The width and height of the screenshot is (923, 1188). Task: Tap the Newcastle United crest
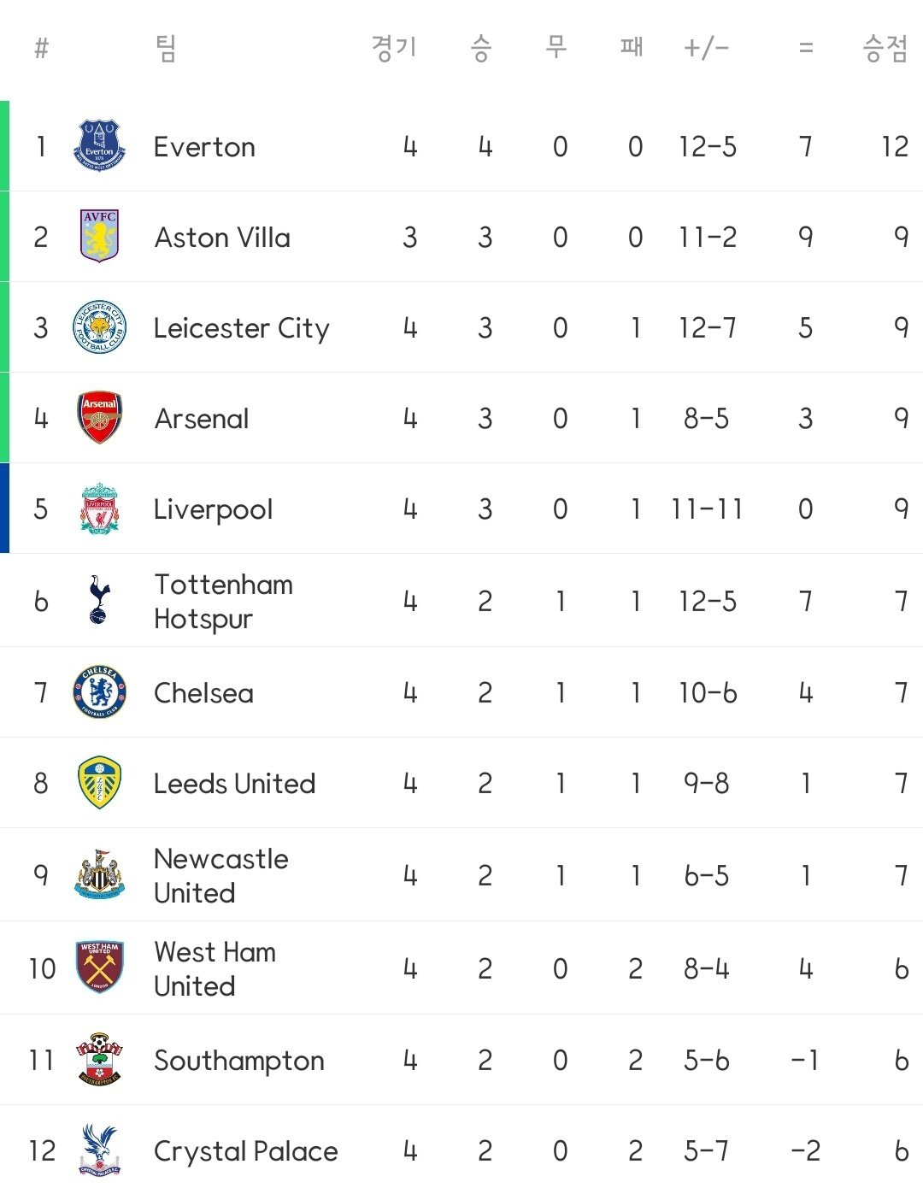tap(100, 874)
